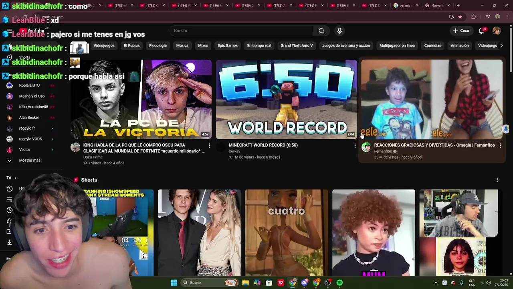
Task: Select the Comedias category chip
Action: [433, 46]
